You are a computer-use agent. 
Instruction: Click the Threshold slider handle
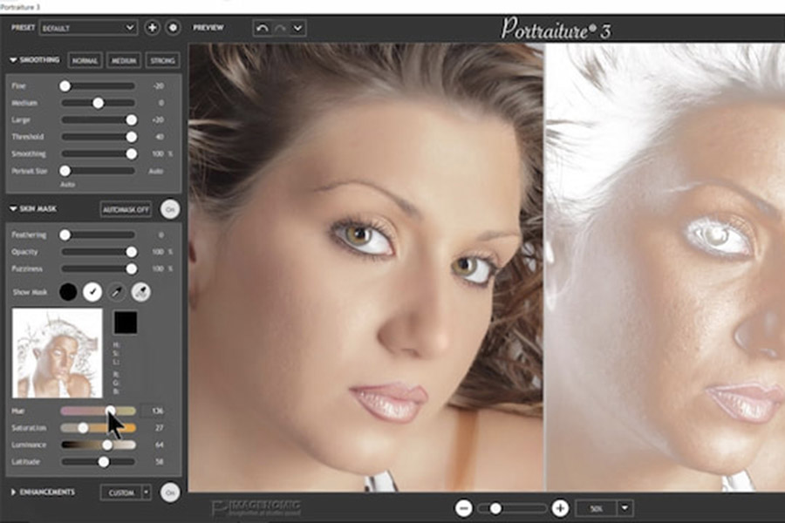131,137
